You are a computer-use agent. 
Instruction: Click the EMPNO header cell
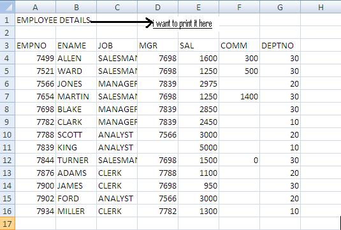coord(36,45)
